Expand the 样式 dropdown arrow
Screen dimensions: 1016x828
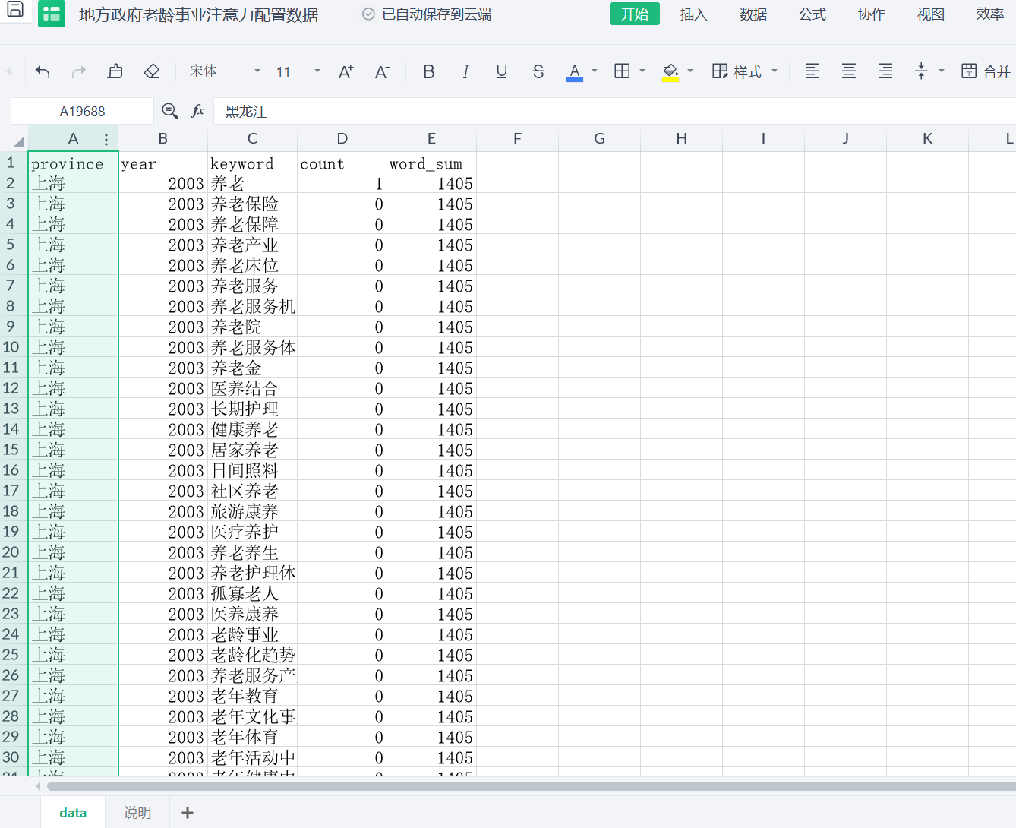tap(775, 71)
